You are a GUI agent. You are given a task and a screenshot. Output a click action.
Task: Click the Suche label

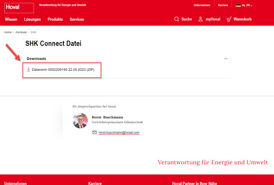click(187, 19)
